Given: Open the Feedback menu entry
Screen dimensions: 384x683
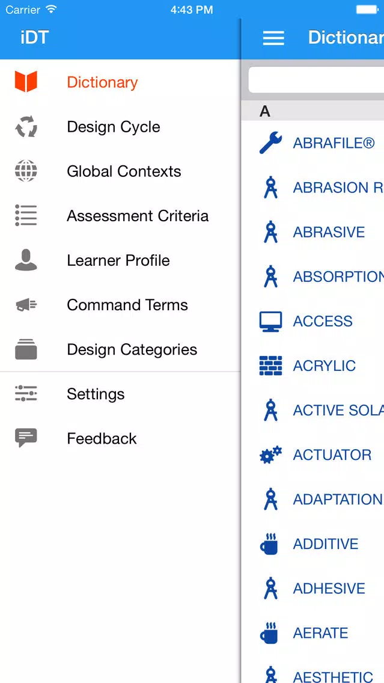Looking at the screenshot, I should 120,438.
